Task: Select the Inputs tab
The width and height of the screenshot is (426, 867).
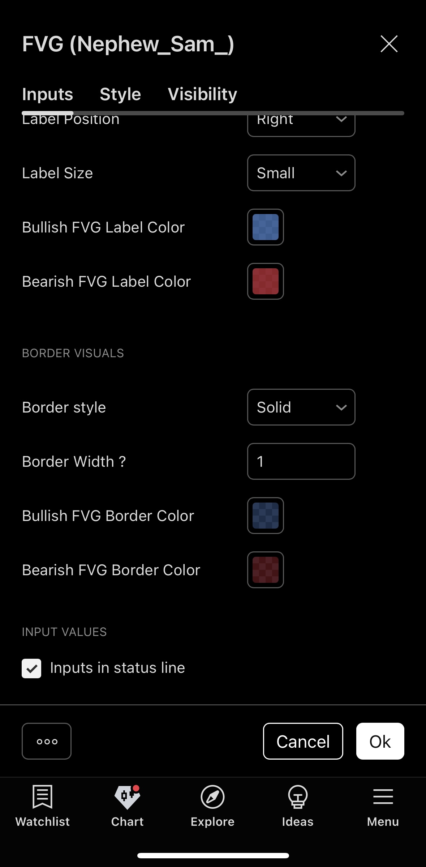Action: [48, 94]
